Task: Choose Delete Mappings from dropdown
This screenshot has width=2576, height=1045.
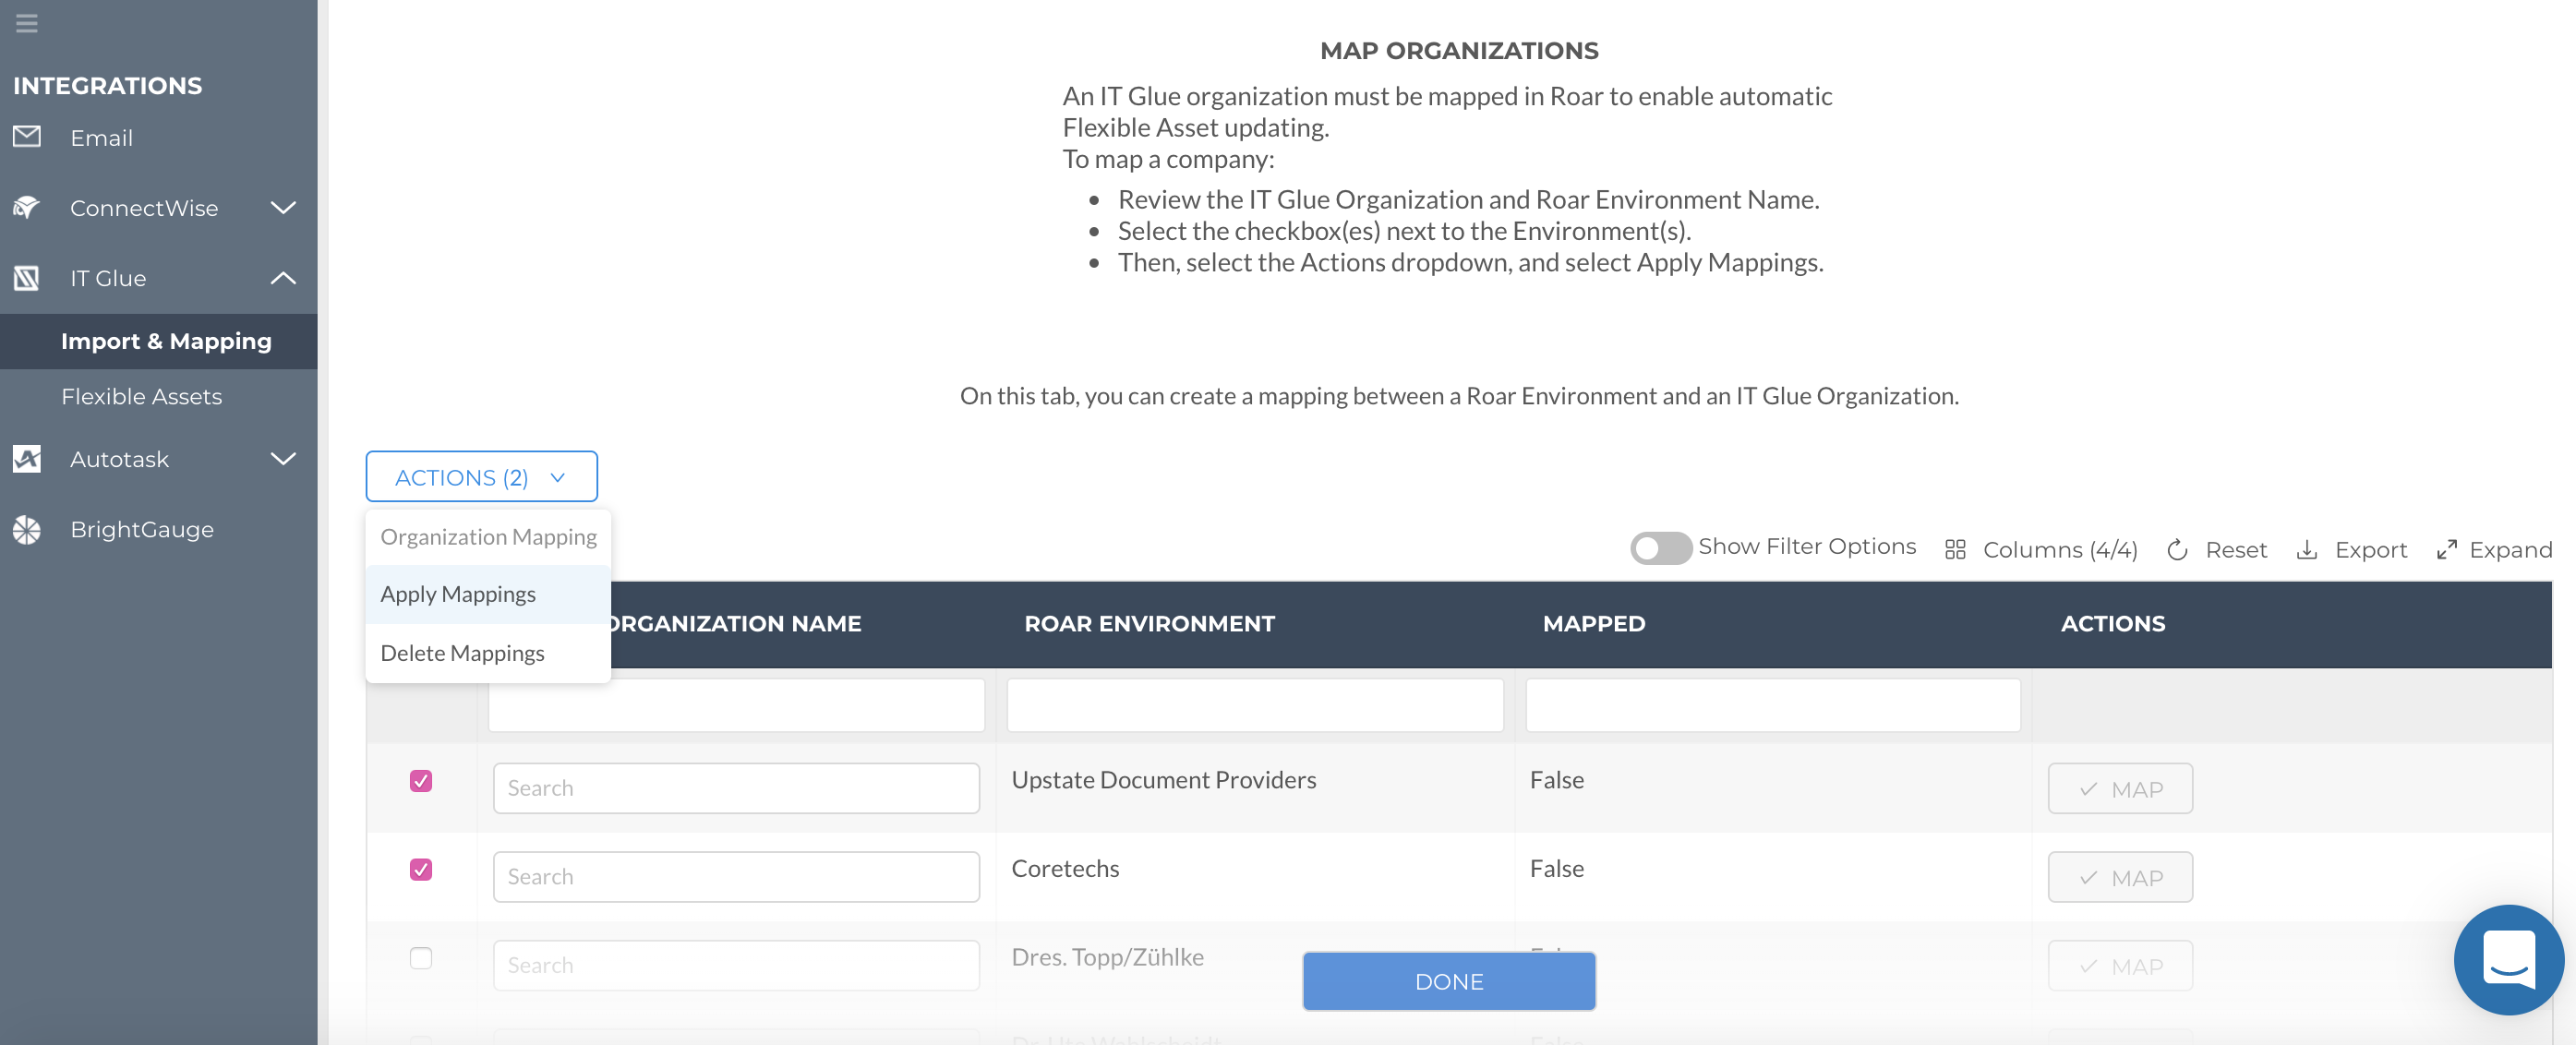Action: 462,653
